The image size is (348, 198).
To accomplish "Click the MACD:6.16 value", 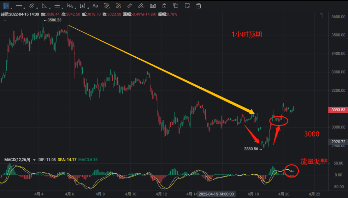I will 88,160.
